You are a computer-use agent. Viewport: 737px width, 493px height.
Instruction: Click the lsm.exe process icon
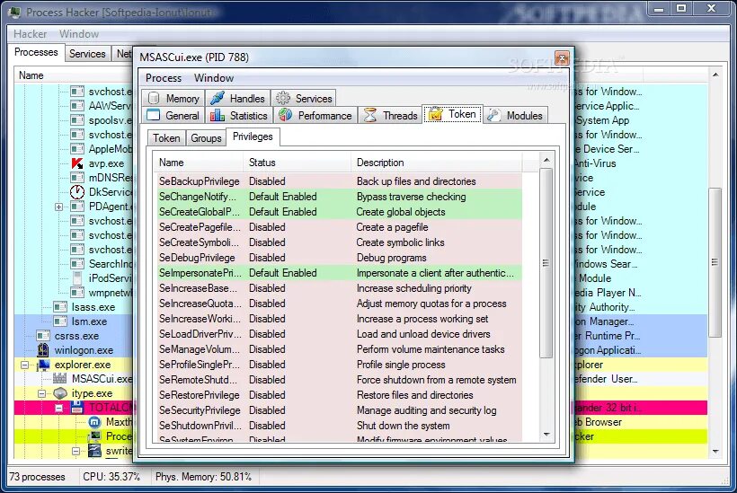pos(60,321)
